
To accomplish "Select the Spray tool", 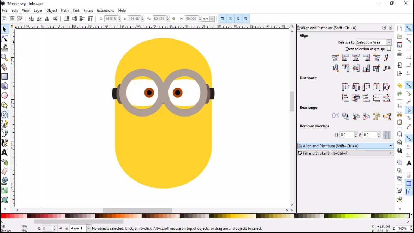I will 5,162.
